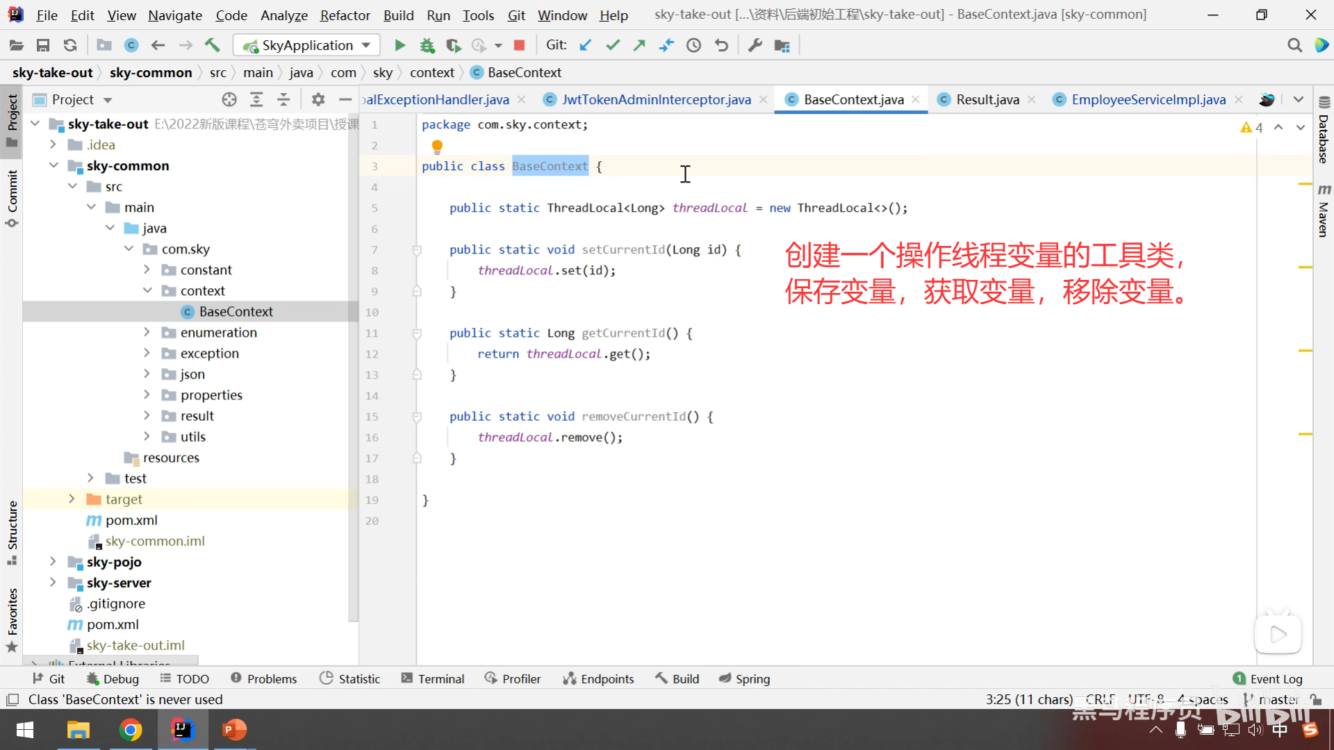Update project with Git pull arrow

pos(586,45)
